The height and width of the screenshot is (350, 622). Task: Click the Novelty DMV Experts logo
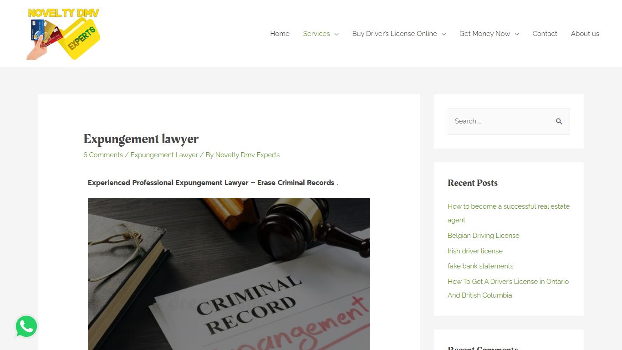click(x=63, y=34)
